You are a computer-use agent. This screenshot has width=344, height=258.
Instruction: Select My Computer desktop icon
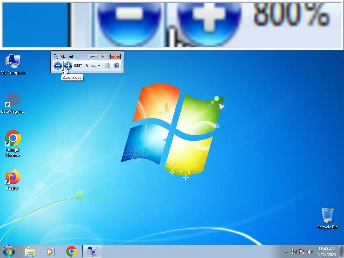pyautogui.click(x=13, y=64)
